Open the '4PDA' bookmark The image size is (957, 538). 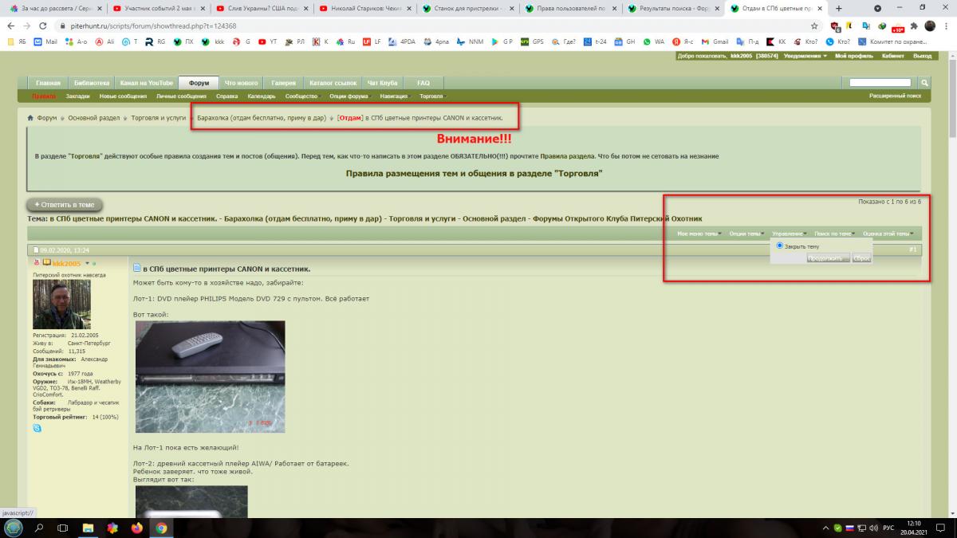402,41
